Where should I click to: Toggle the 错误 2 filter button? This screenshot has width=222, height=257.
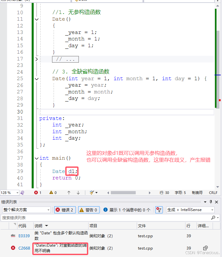[65, 210]
